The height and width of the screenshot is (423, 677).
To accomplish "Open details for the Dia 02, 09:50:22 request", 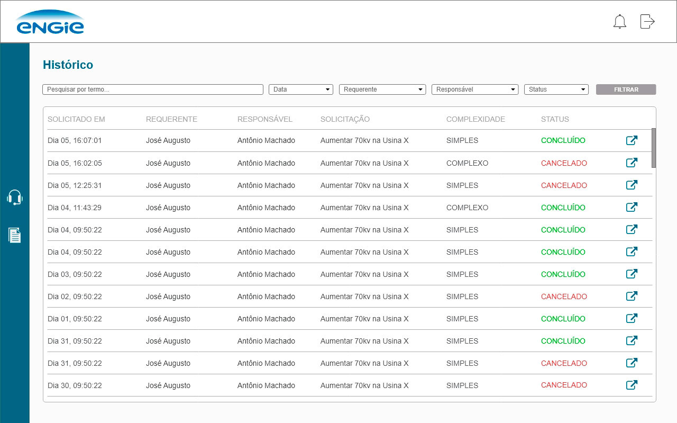I will (632, 296).
